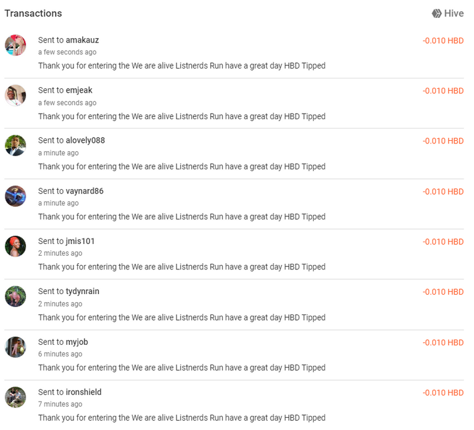This screenshot has width=474, height=430.
Task: Open emjeak's profile avatar
Action: pyautogui.click(x=15, y=95)
